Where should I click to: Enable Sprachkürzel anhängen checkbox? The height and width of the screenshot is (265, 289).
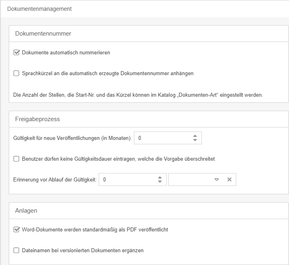[x=16, y=73]
